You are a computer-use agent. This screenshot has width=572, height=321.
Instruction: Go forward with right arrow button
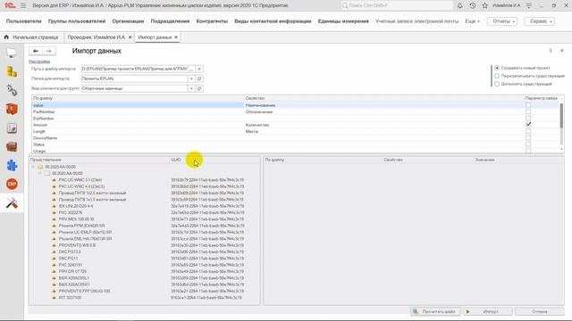(49, 51)
